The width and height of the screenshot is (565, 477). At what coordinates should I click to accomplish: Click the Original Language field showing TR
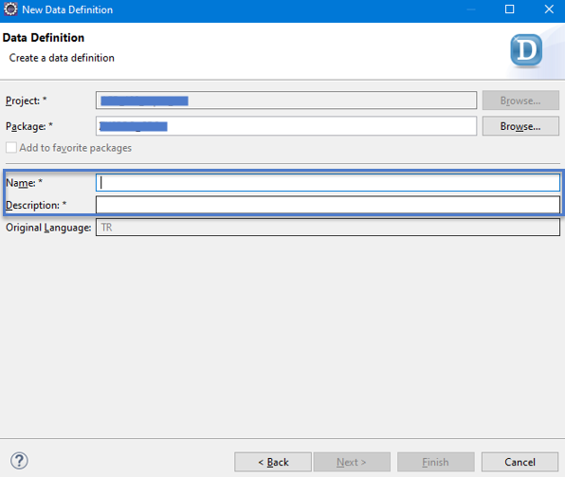pyautogui.click(x=328, y=228)
